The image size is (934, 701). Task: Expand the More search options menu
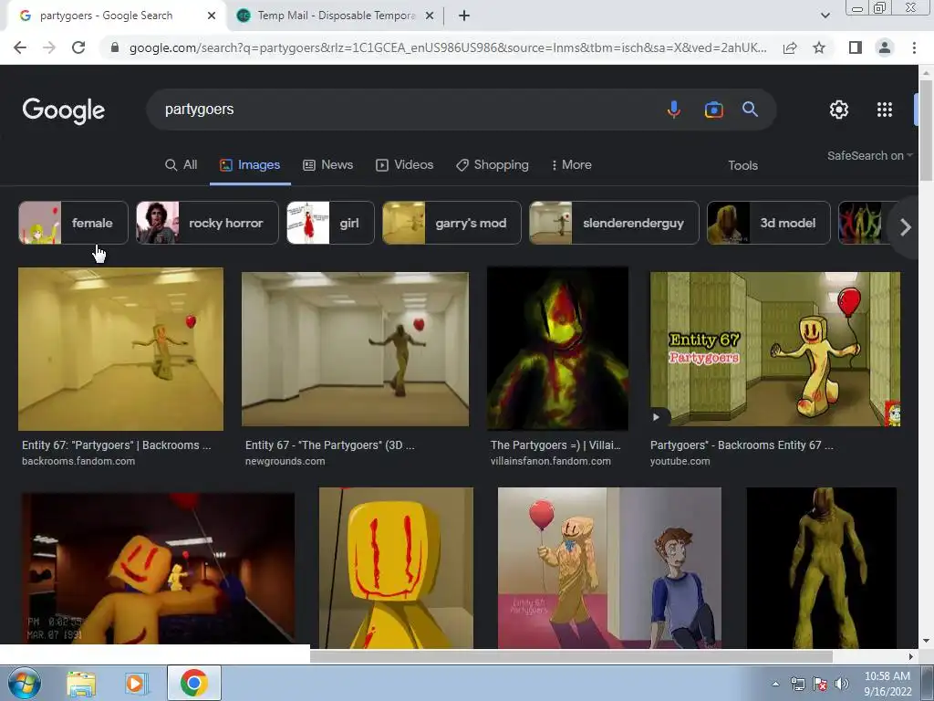pos(571,165)
